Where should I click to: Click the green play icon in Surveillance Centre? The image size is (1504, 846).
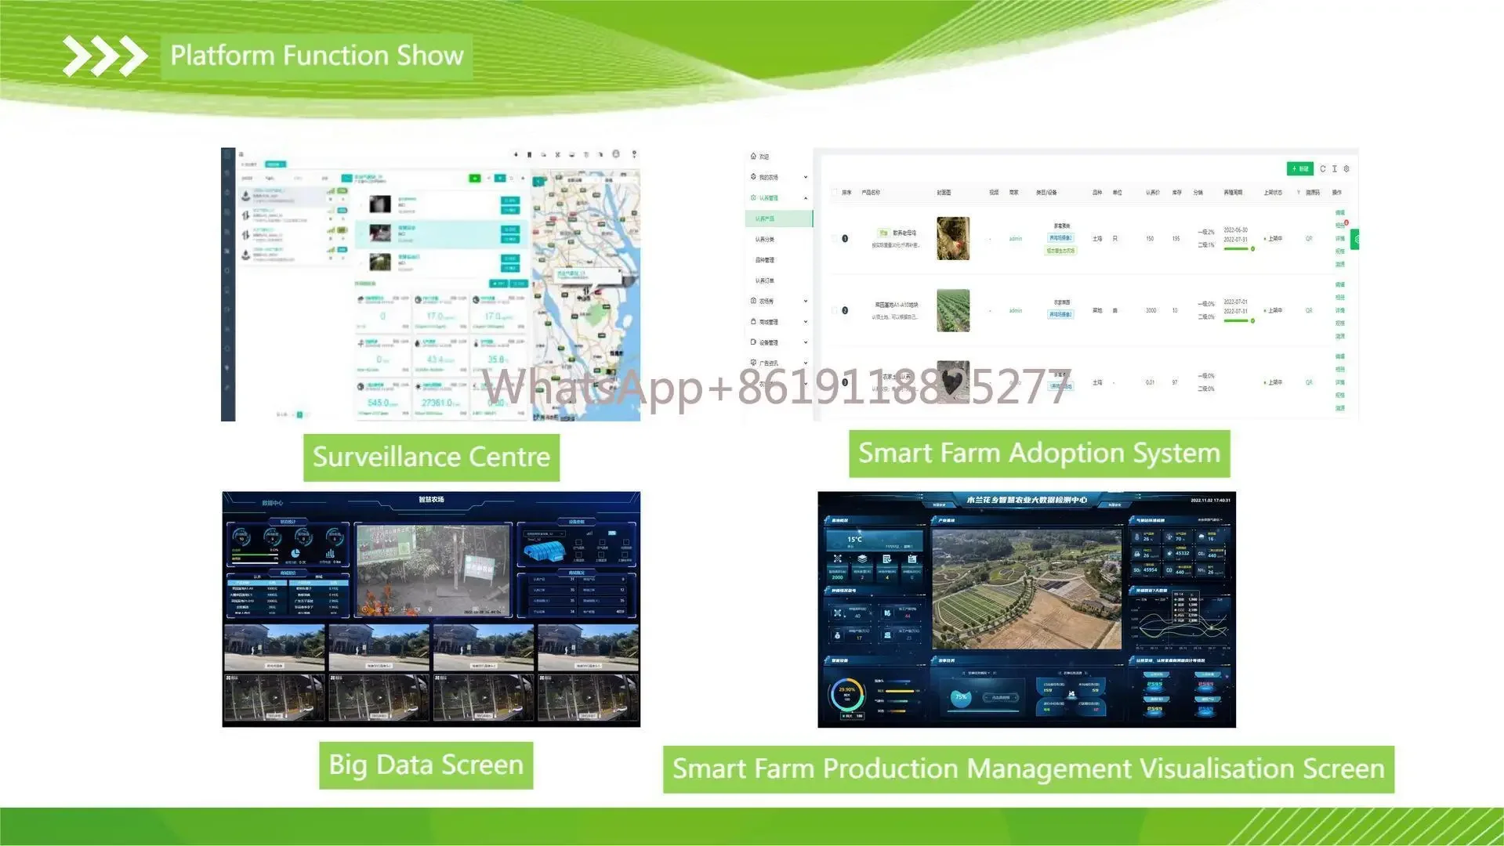475,179
